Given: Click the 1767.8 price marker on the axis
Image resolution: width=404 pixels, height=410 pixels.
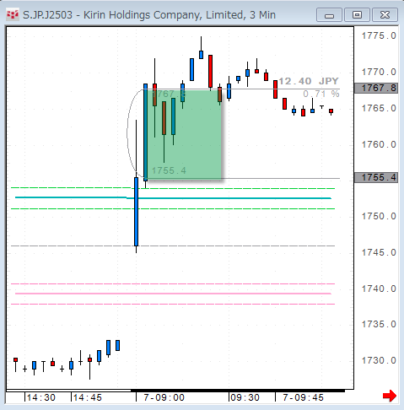Looking at the screenshot, I should (376, 88).
